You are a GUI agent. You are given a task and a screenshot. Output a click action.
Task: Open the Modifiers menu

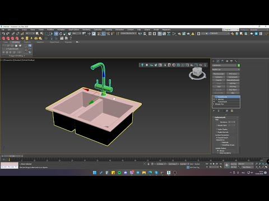pyautogui.click(x=50, y=30)
